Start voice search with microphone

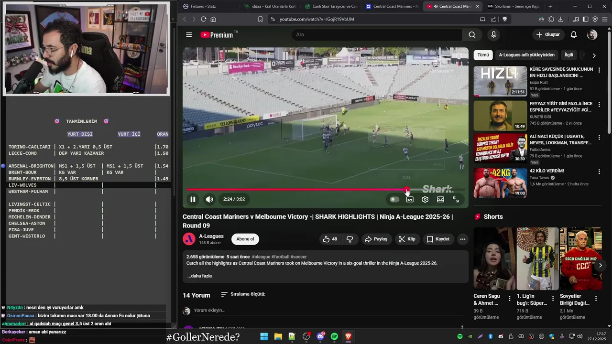[x=494, y=35]
